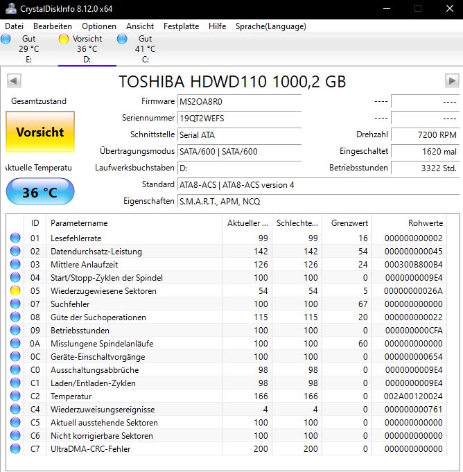Click the CrystalDiskInfo app icon in title bar
463x472 pixels.
pos(11,8)
